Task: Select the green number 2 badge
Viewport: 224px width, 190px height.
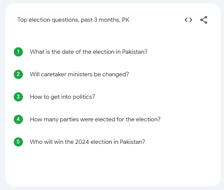Action: (18, 74)
